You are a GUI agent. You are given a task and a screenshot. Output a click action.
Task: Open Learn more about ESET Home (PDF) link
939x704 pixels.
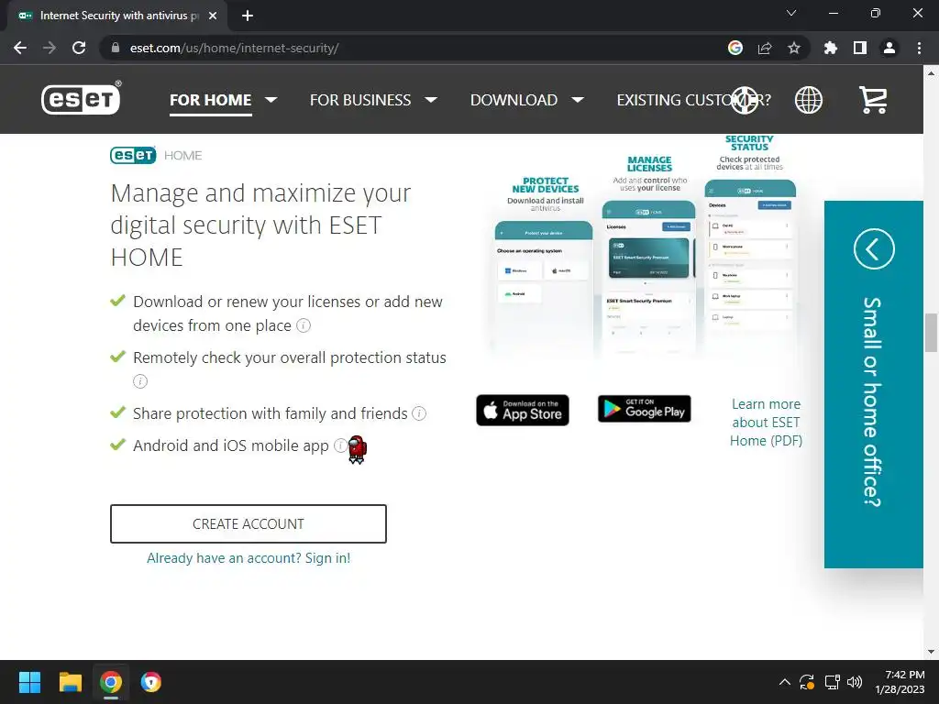click(766, 422)
